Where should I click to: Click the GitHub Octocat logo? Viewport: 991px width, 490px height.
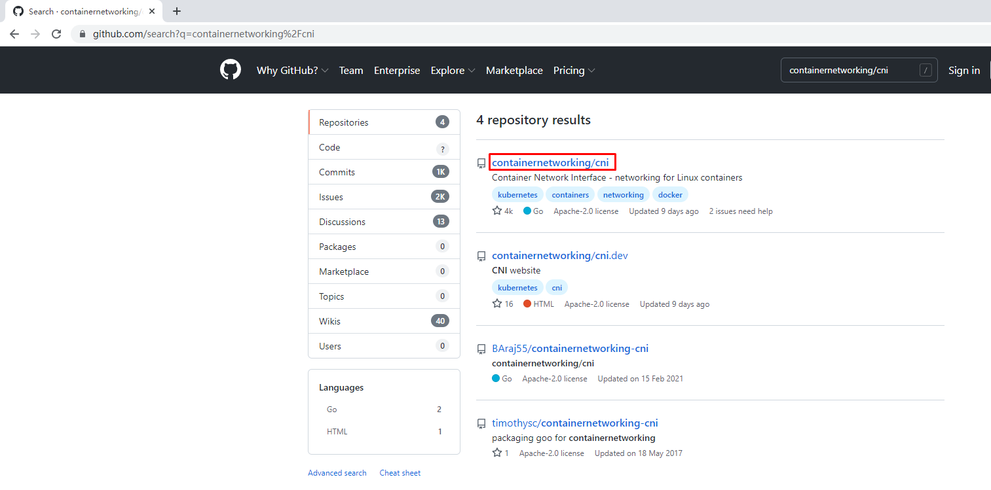[231, 70]
